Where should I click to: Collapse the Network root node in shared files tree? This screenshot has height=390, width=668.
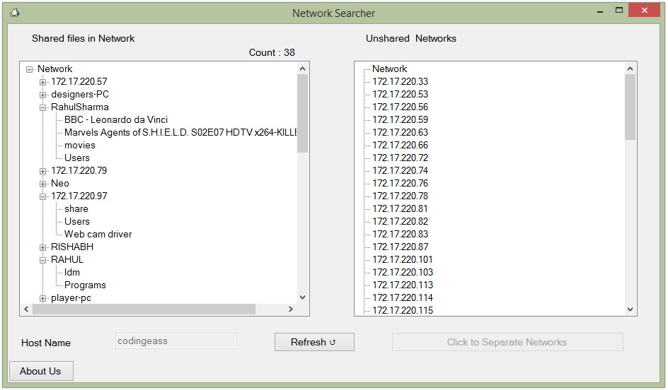coord(29,69)
